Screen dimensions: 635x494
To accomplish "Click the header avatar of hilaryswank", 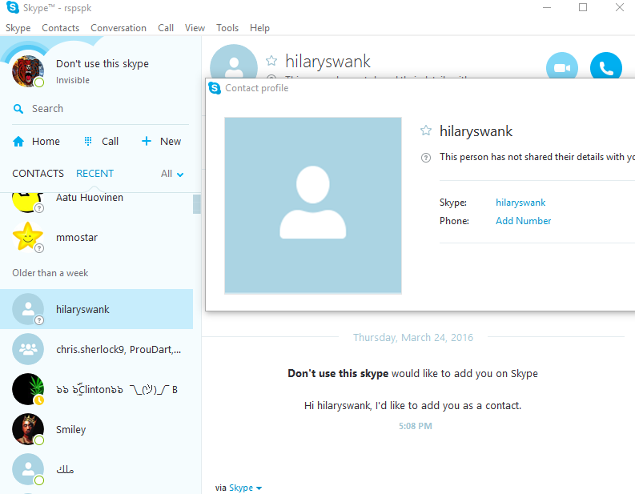I will click(x=234, y=61).
